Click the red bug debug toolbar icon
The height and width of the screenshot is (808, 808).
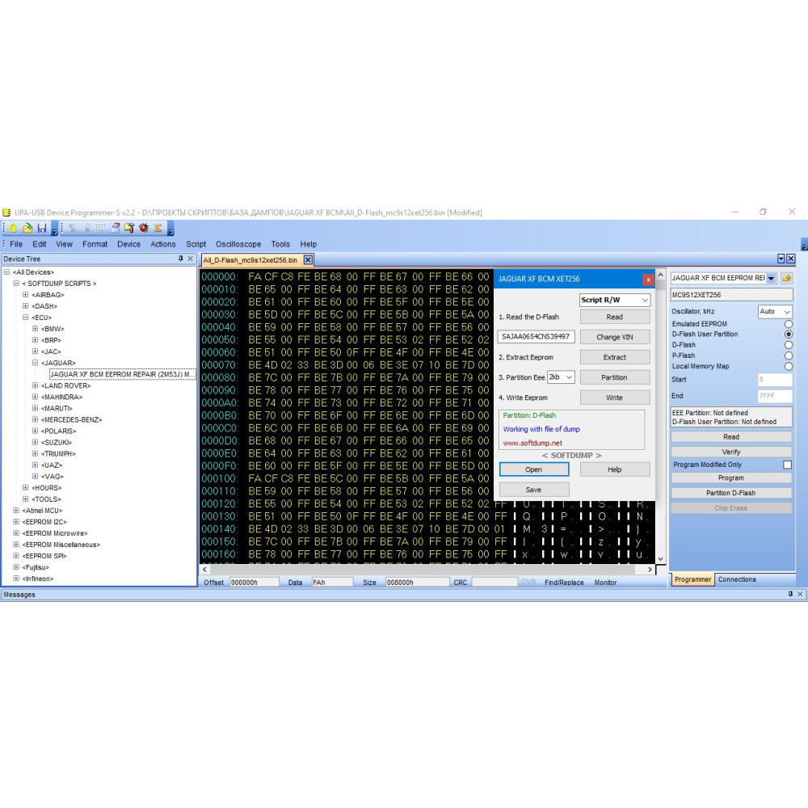tap(144, 228)
